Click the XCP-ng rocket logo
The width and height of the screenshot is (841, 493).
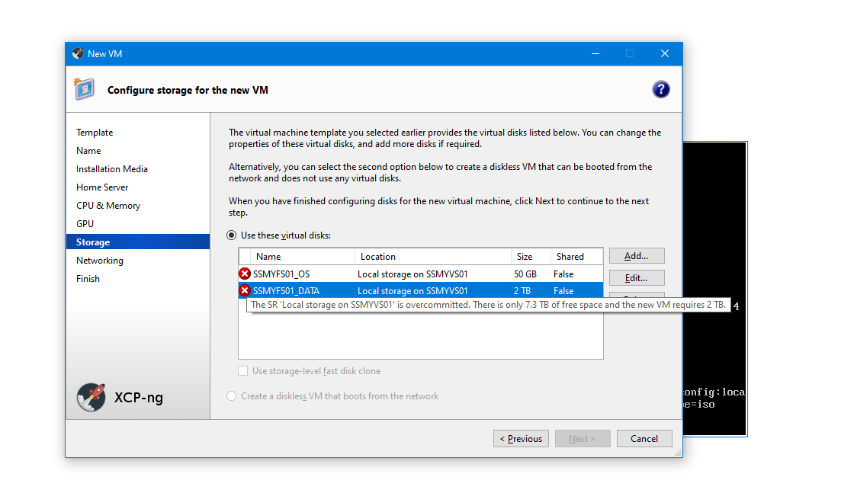(x=91, y=397)
